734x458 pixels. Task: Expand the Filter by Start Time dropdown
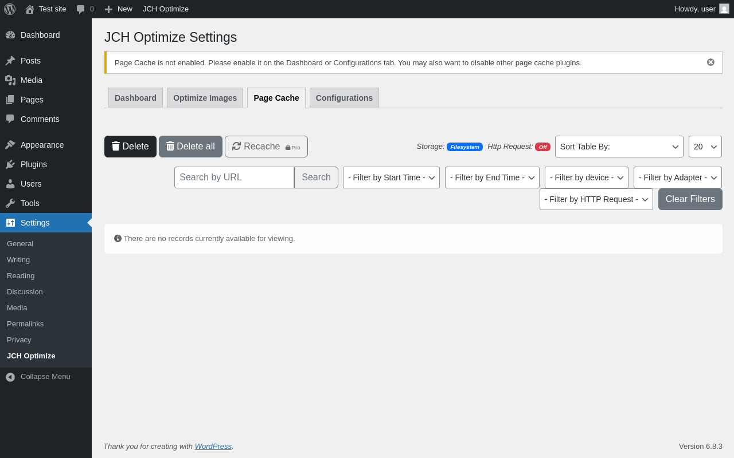point(391,177)
